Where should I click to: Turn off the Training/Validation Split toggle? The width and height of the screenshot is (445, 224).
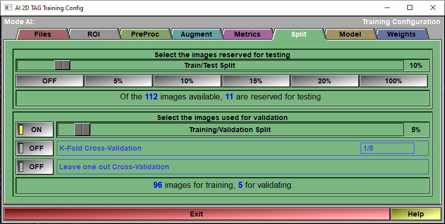[35, 130]
